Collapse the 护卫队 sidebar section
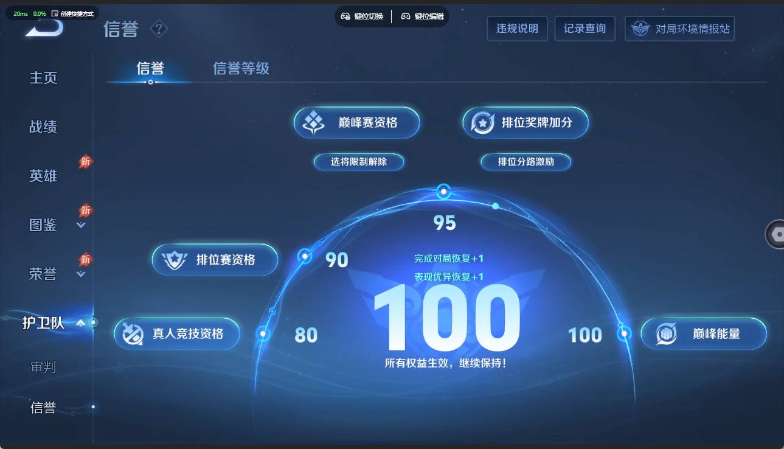The height and width of the screenshot is (449, 784). click(x=80, y=323)
